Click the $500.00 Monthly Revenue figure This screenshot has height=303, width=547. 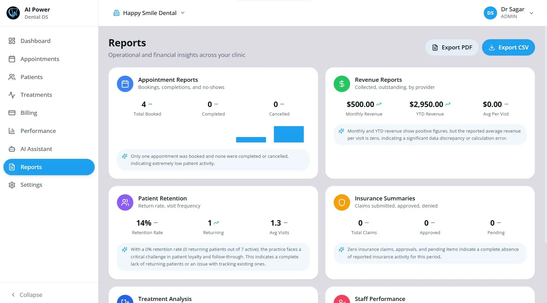click(360, 104)
